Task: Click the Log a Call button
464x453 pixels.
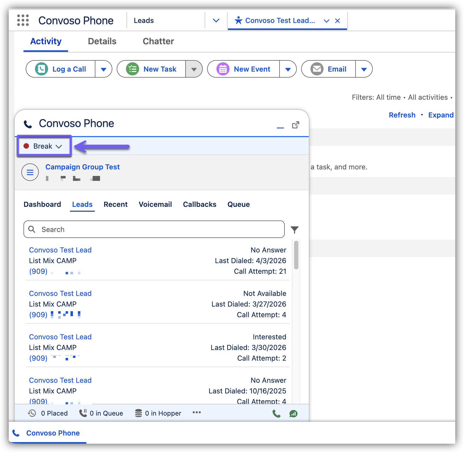Action: coord(61,69)
